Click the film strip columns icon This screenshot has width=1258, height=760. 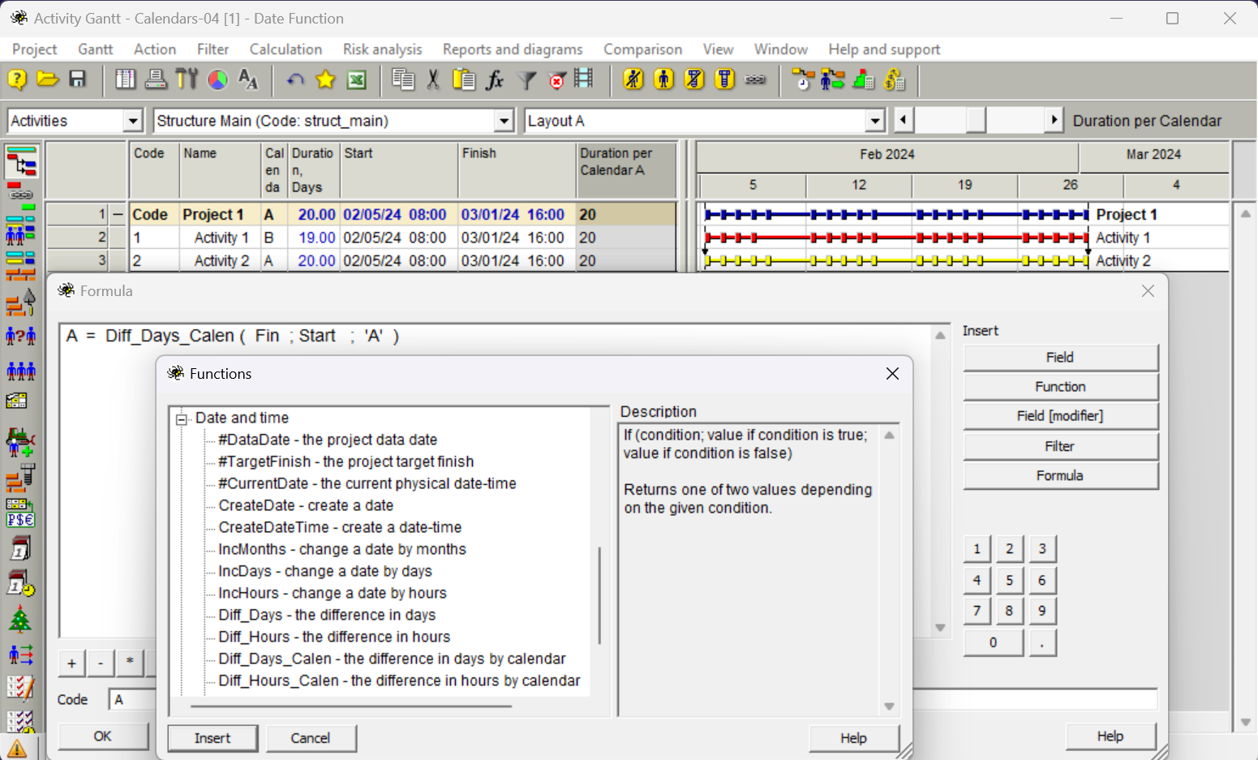pyautogui.click(x=584, y=79)
